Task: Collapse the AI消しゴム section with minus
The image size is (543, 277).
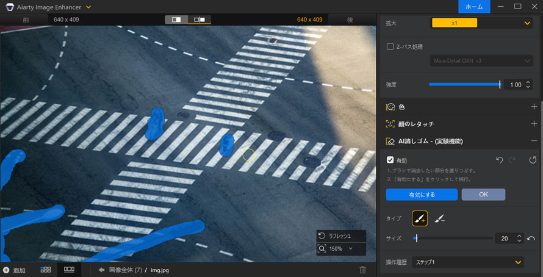Action: click(x=534, y=140)
